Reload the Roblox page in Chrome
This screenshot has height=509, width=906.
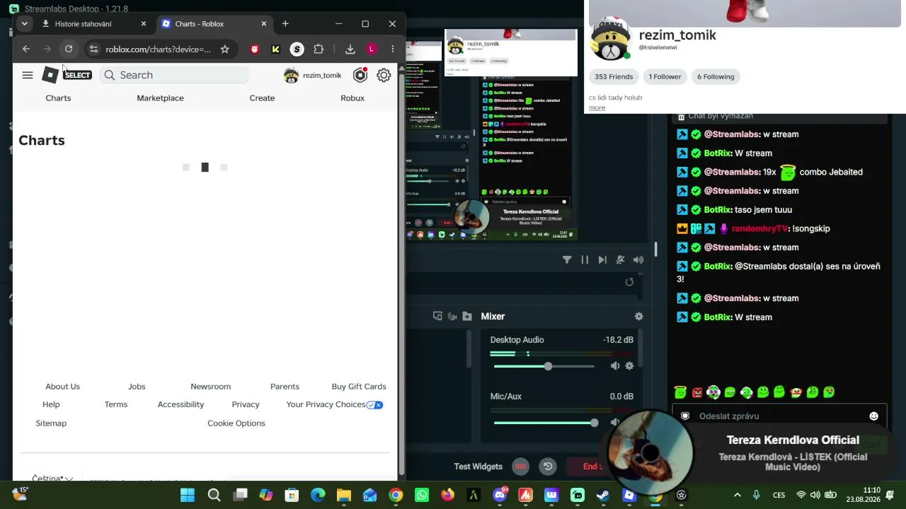[69, 49]
